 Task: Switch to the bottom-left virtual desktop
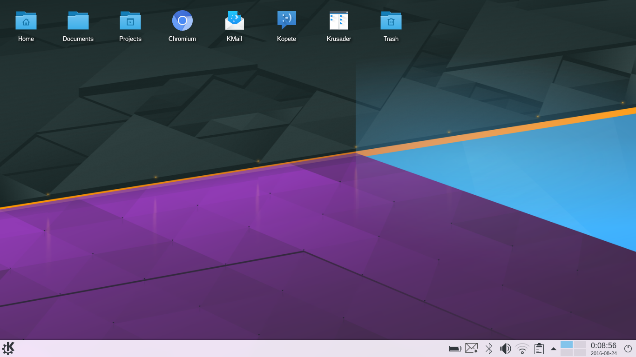point(567,353)
